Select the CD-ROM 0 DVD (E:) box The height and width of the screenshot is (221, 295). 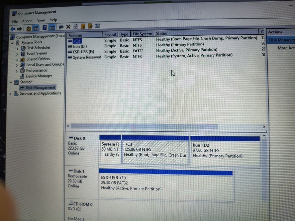(81, 210)
